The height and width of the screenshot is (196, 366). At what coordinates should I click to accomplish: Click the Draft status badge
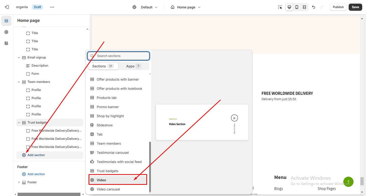point(37,7)
